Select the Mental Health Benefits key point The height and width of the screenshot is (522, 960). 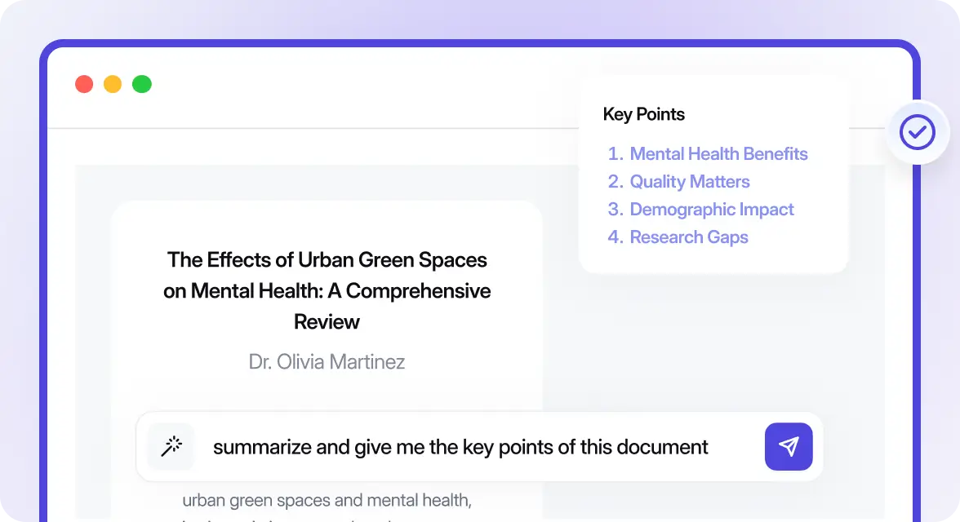click(718, 154)
